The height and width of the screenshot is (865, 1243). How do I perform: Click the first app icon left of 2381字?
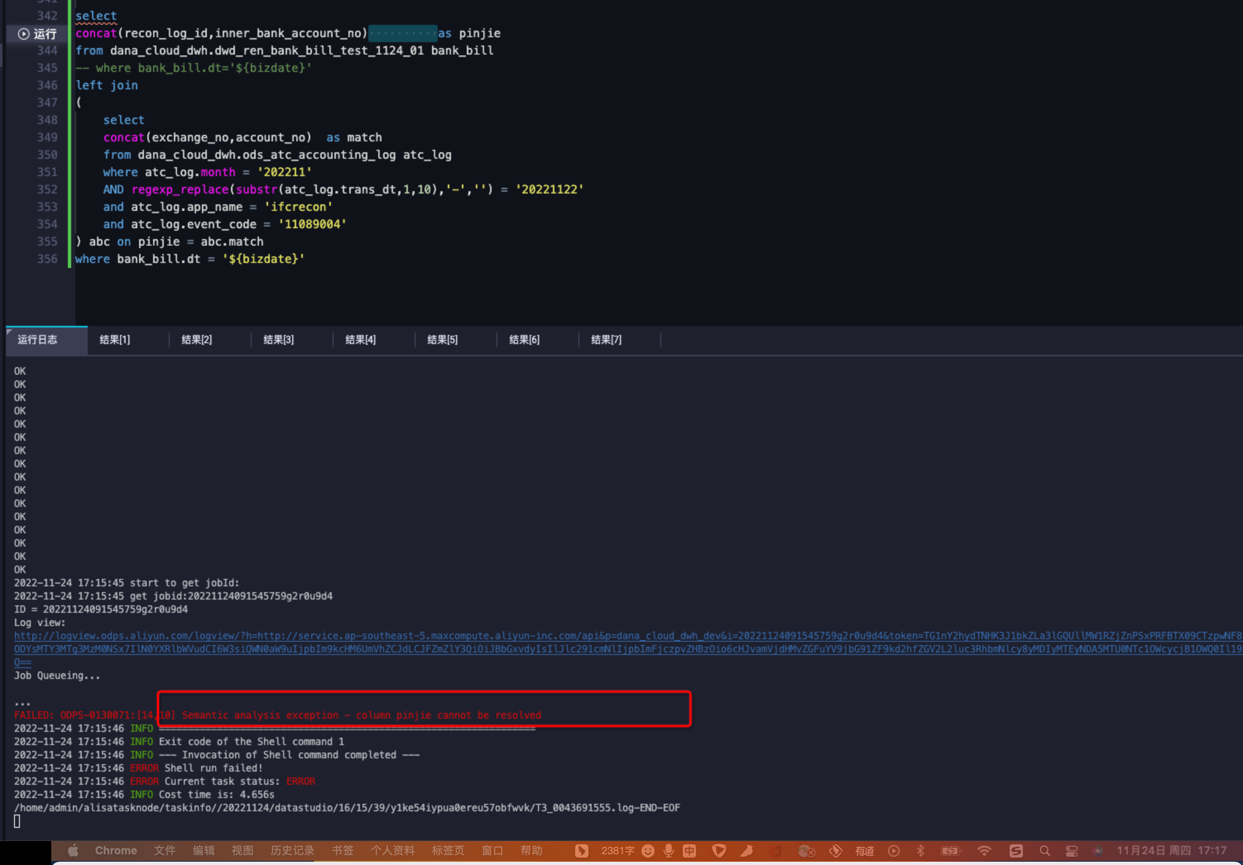581,851
